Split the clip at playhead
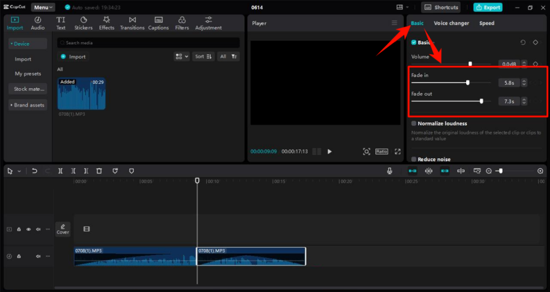The height and width of the screenshot is (292, 550). [60, 171]
